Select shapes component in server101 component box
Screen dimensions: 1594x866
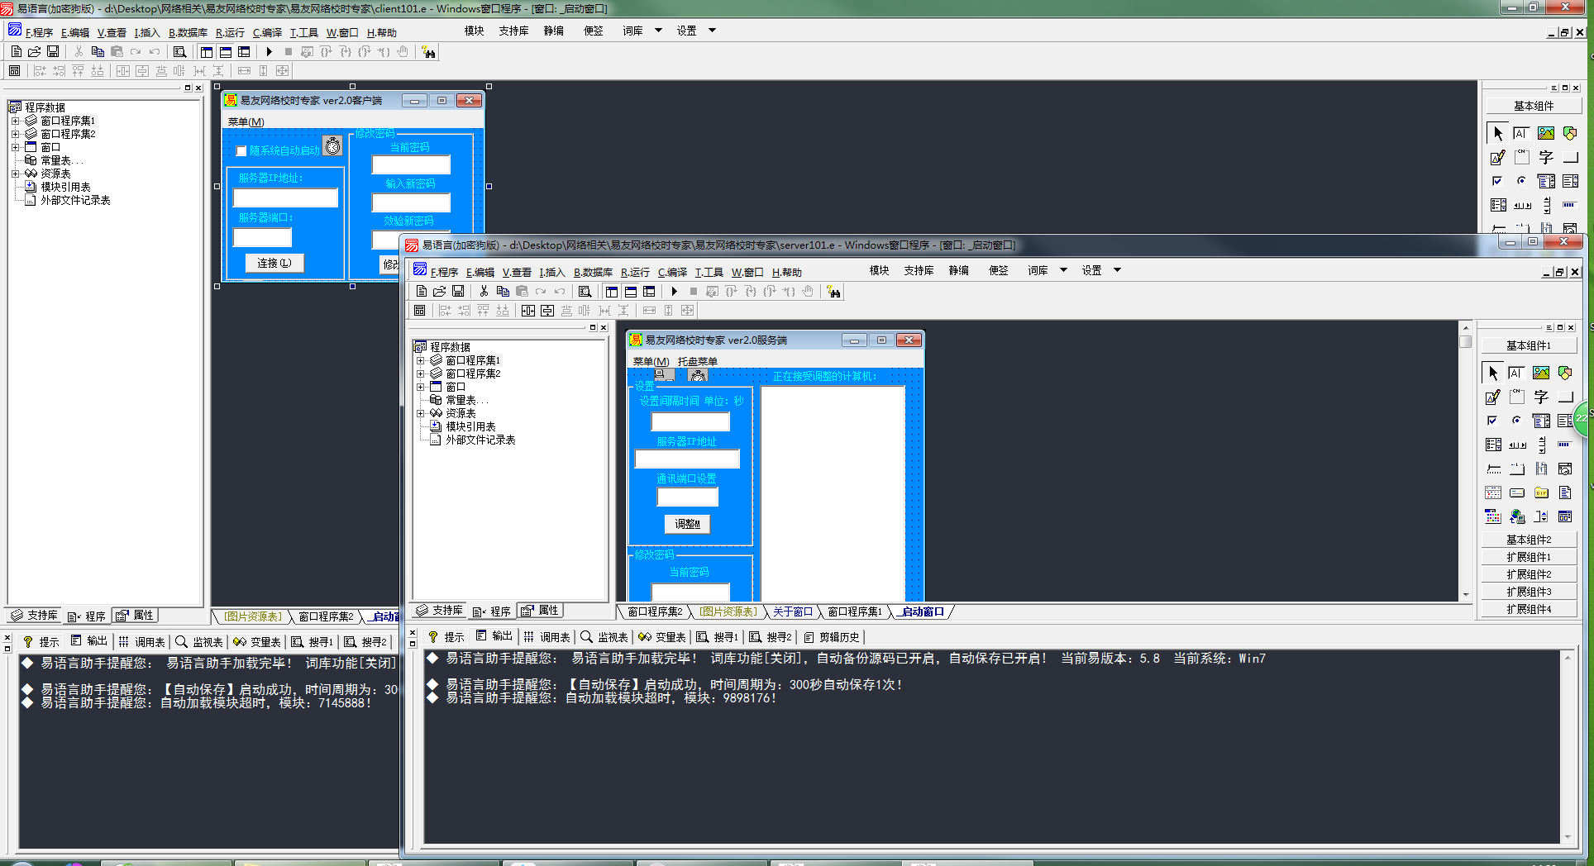coord(1565,373)
